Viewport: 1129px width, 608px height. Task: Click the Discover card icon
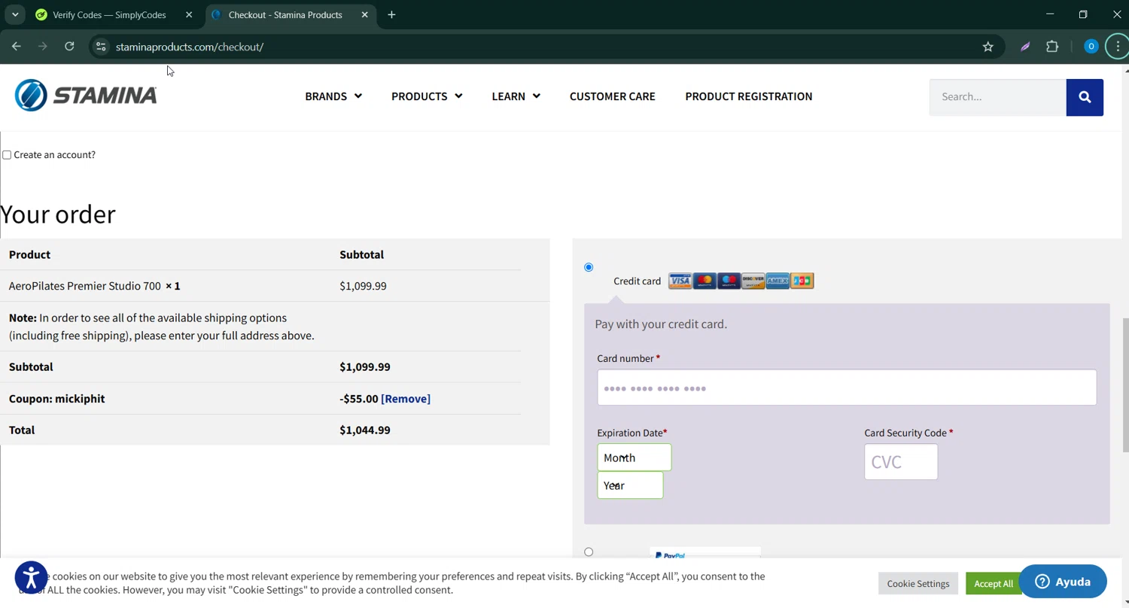click(x=753, y=281)
